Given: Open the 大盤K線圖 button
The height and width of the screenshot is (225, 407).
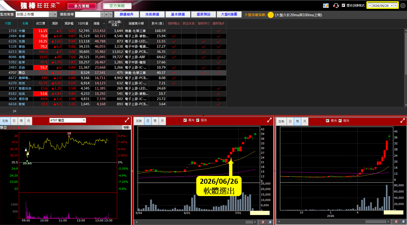Looking at the screenshot, I should 229,14.
